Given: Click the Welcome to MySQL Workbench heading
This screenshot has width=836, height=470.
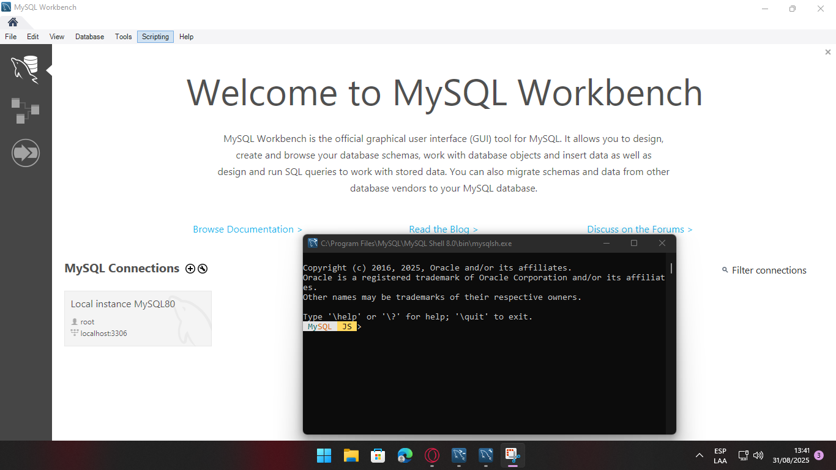Looking at the screenshot, I should pyautogui.click(x=444, y=93).
